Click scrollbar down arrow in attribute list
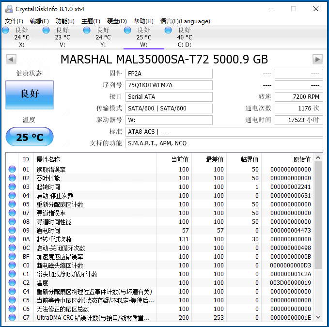This screenshot has width=329, height=327. [x=318, y=317]
